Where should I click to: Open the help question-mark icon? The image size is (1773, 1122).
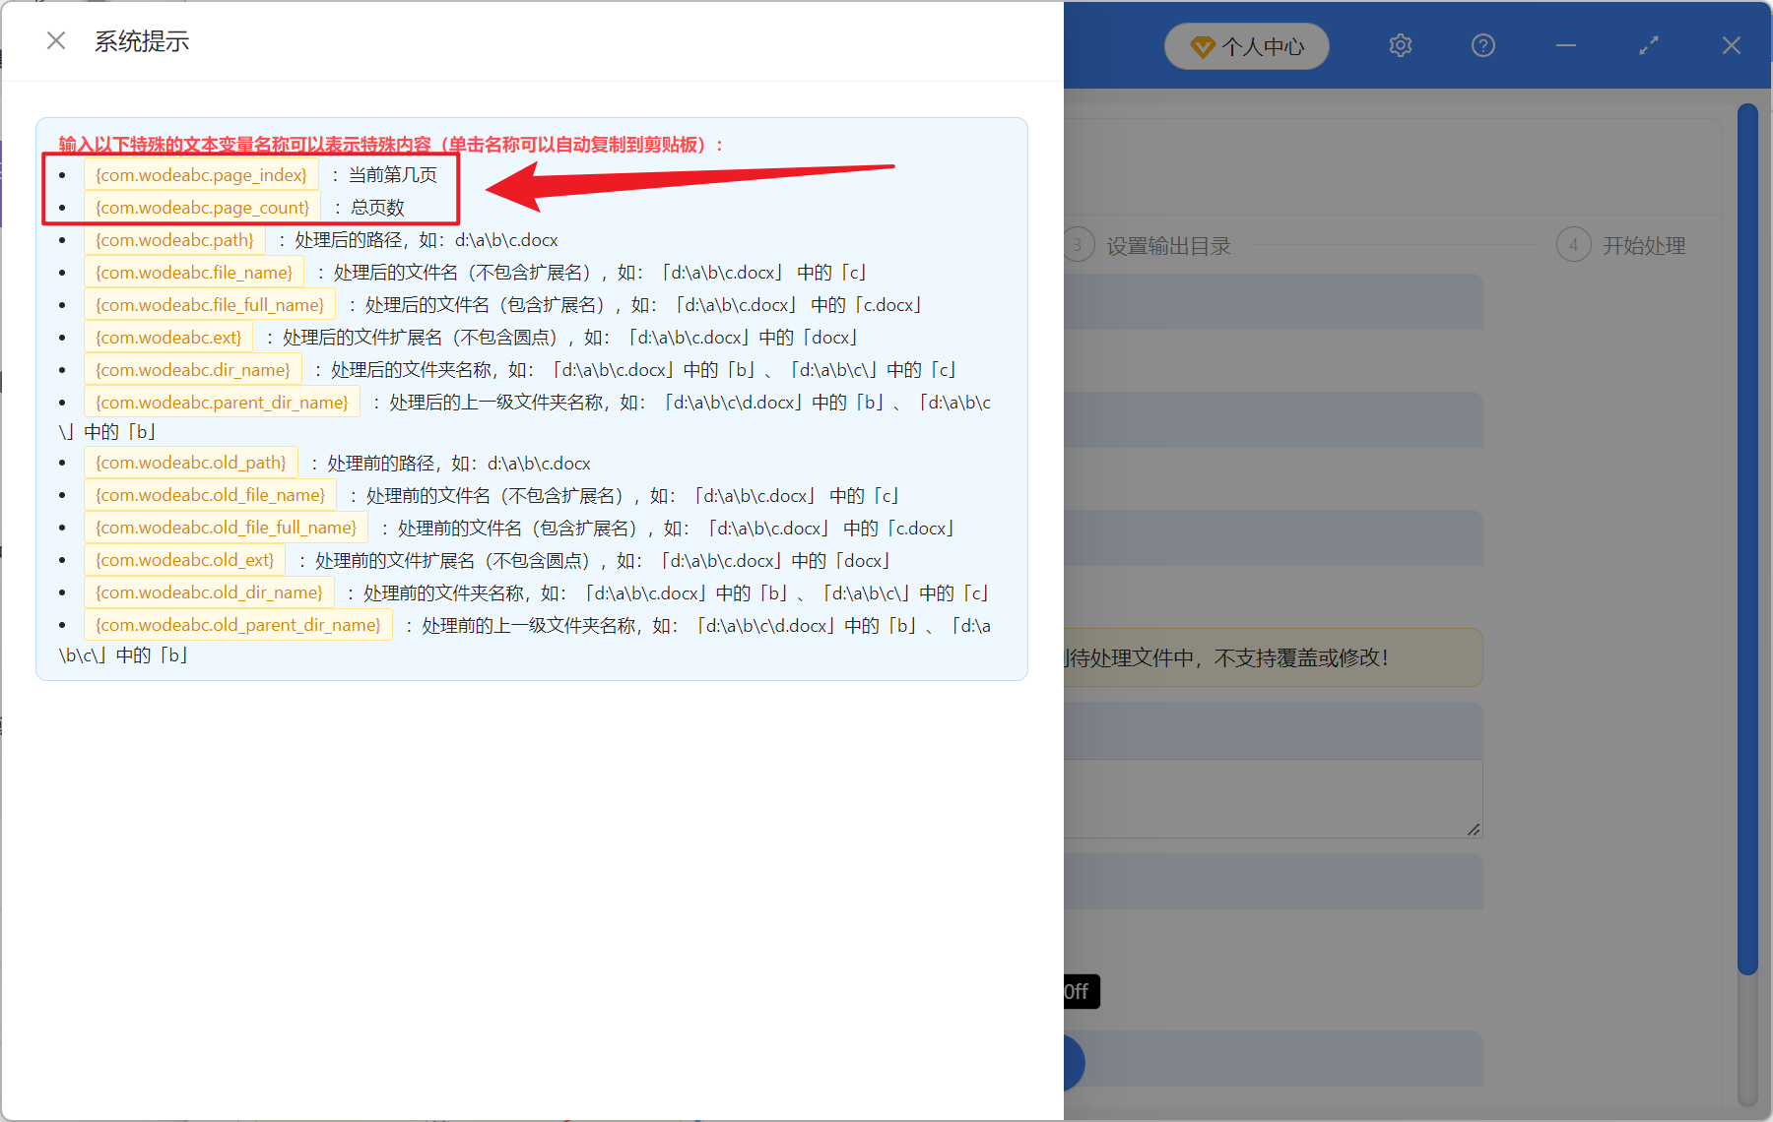coord(1482,45)
